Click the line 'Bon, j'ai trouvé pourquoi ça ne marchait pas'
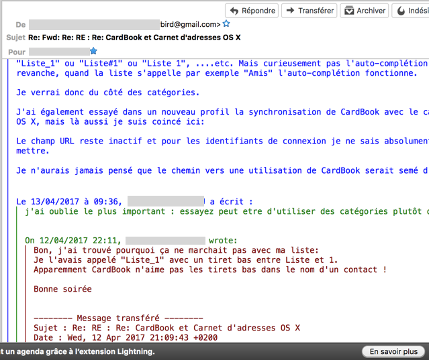The height and width of the screenshot is (360, 429). 176,250
